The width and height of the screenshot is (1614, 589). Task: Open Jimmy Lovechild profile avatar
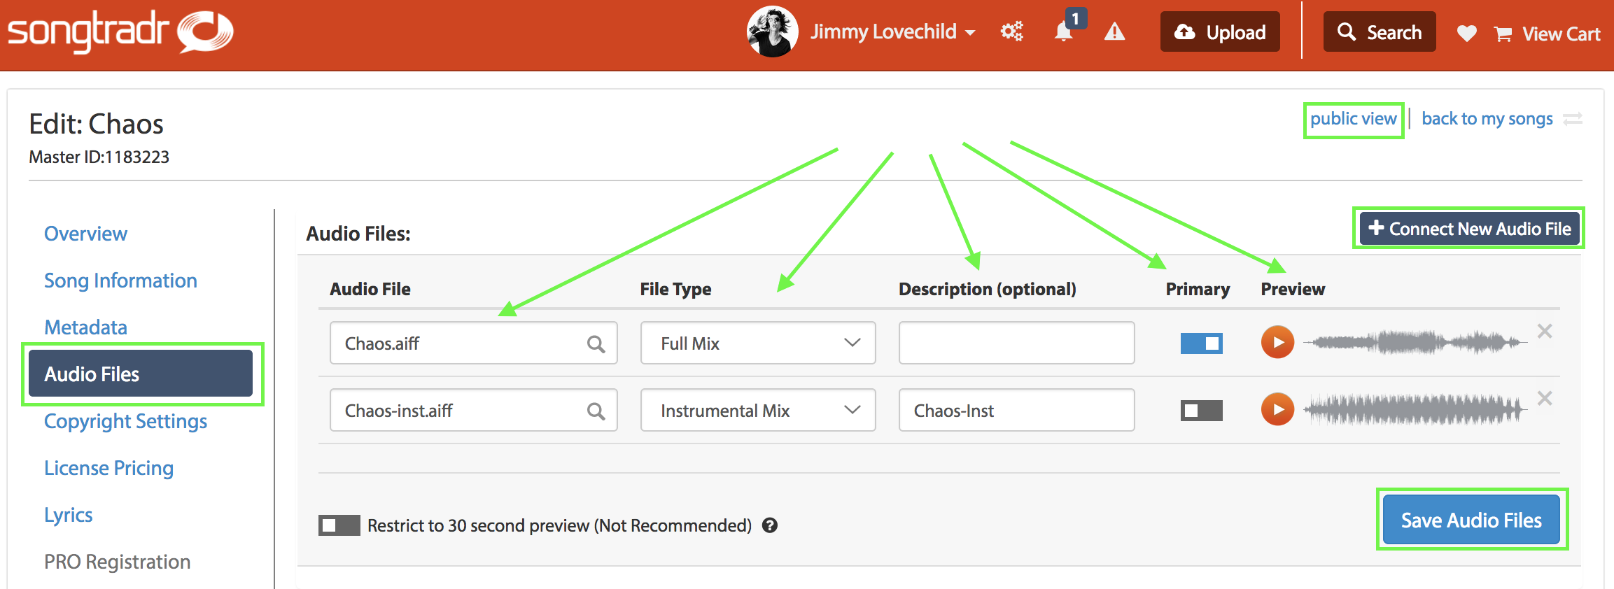point(773,32)
